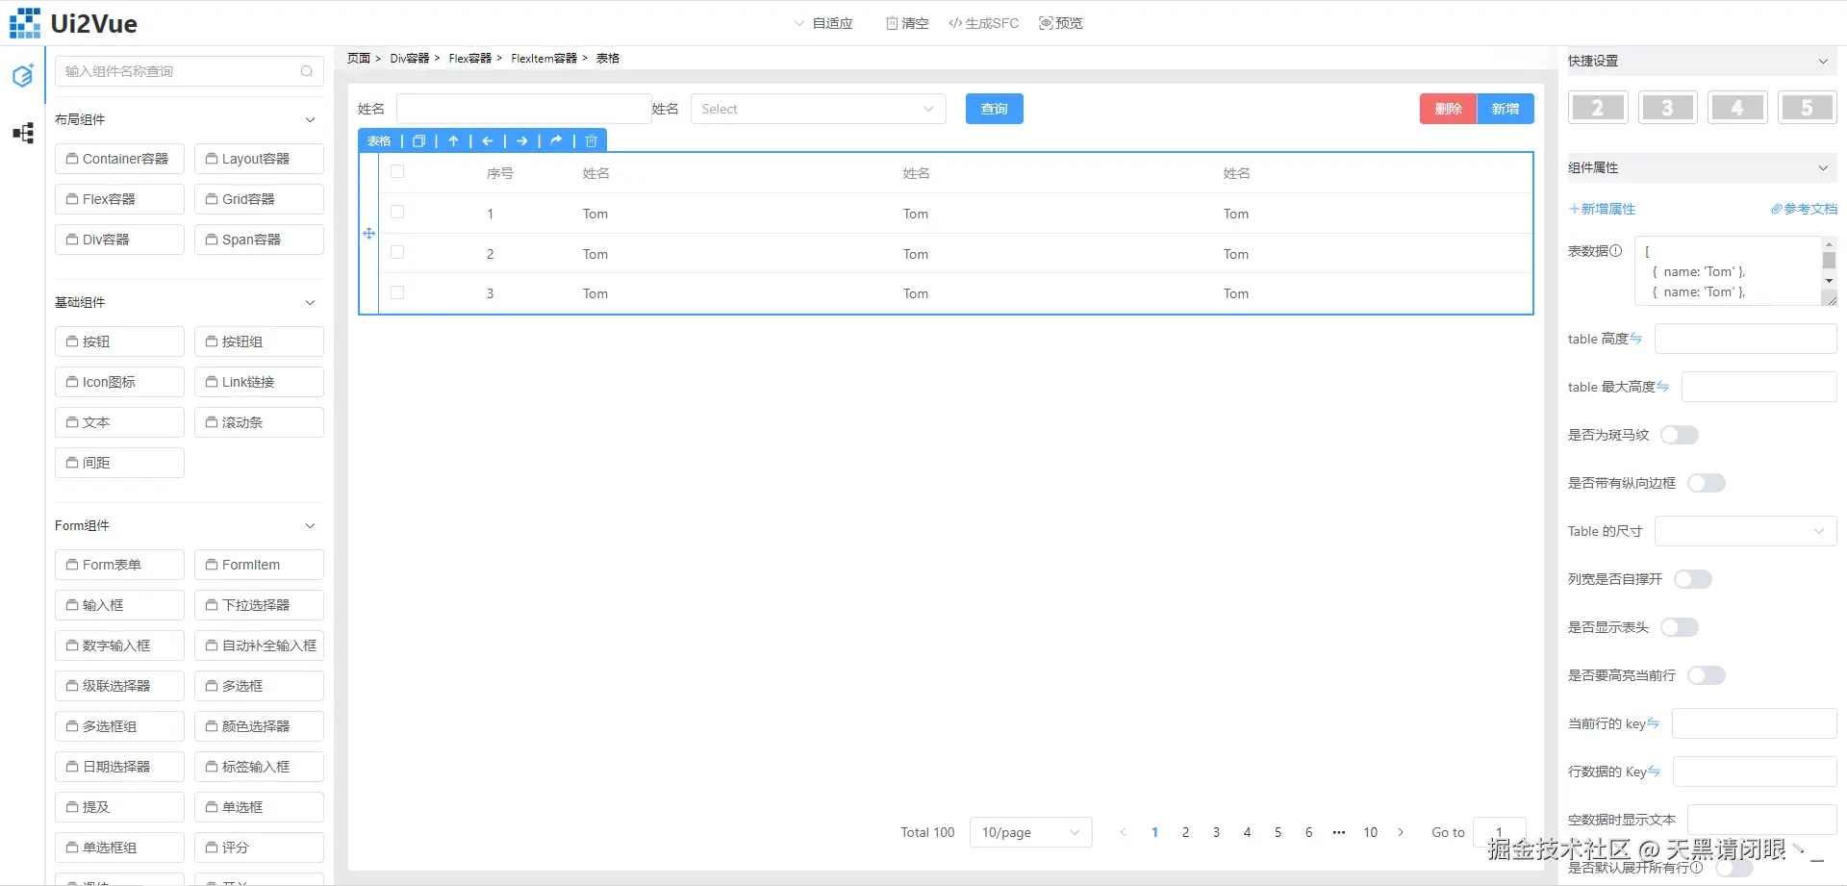Collapse the Form组件 section
The image size is (1847, 886).
click(x=310, y=525)
